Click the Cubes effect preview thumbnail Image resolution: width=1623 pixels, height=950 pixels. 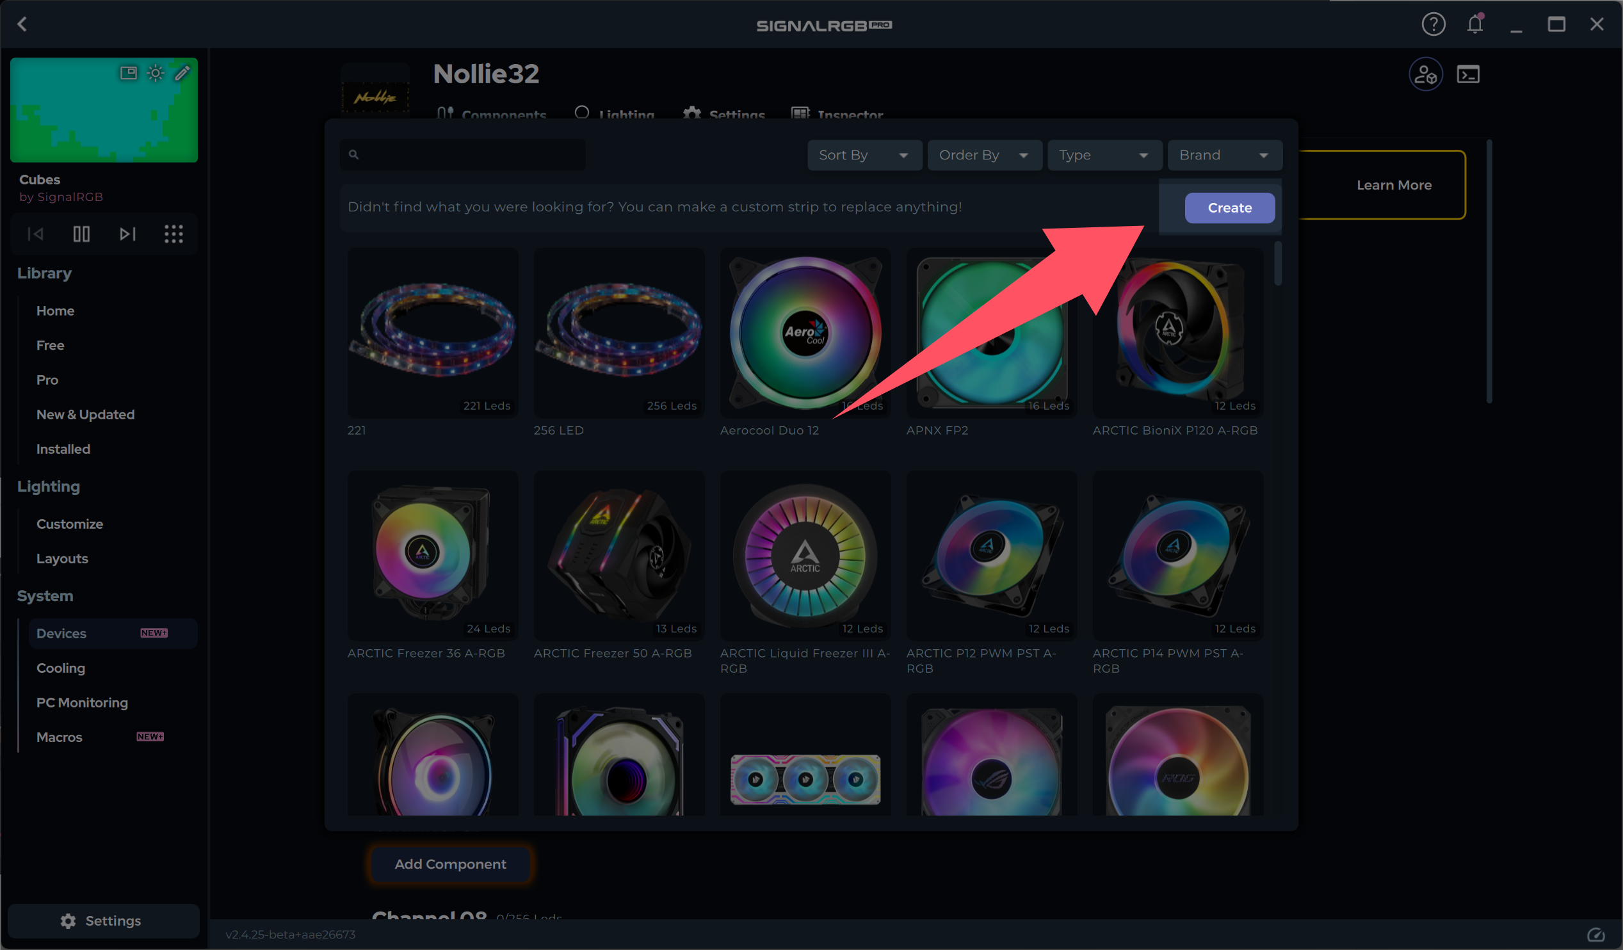104,110
